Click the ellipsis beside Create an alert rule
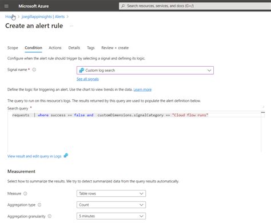Screen dimensions: 271x223 [71, 26]
